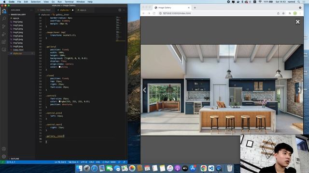
Task: Open a new Chrome tab with plus
Action: [x=195, y=8]
